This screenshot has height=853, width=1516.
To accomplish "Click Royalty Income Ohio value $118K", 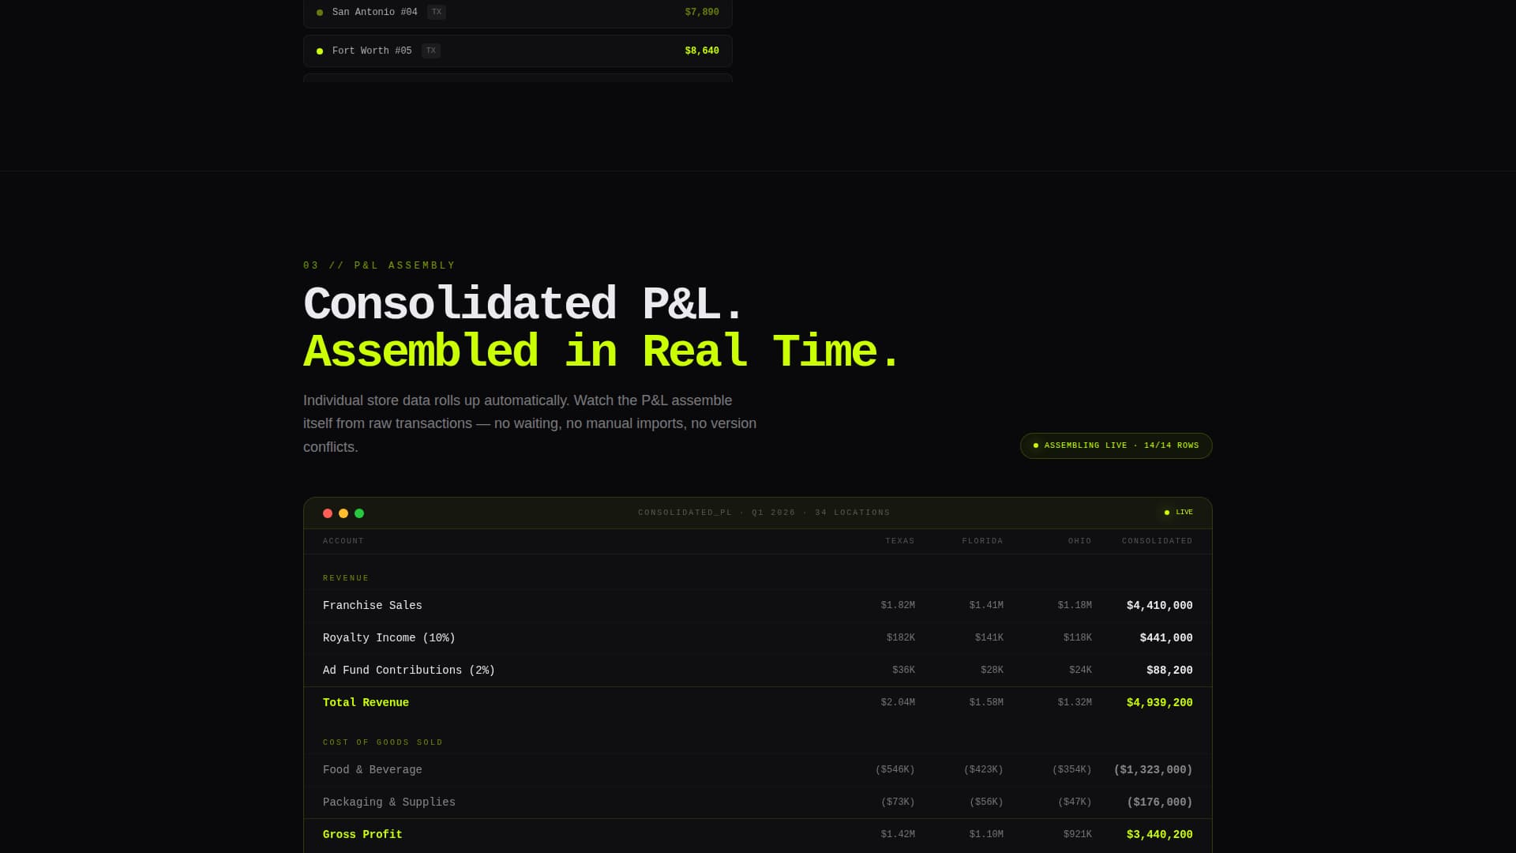I will [1077, 638].
